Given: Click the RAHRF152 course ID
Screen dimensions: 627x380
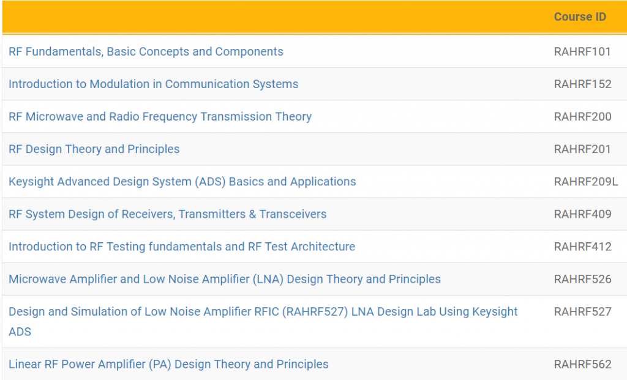Looking at the screenshot, I should point(582,84).
